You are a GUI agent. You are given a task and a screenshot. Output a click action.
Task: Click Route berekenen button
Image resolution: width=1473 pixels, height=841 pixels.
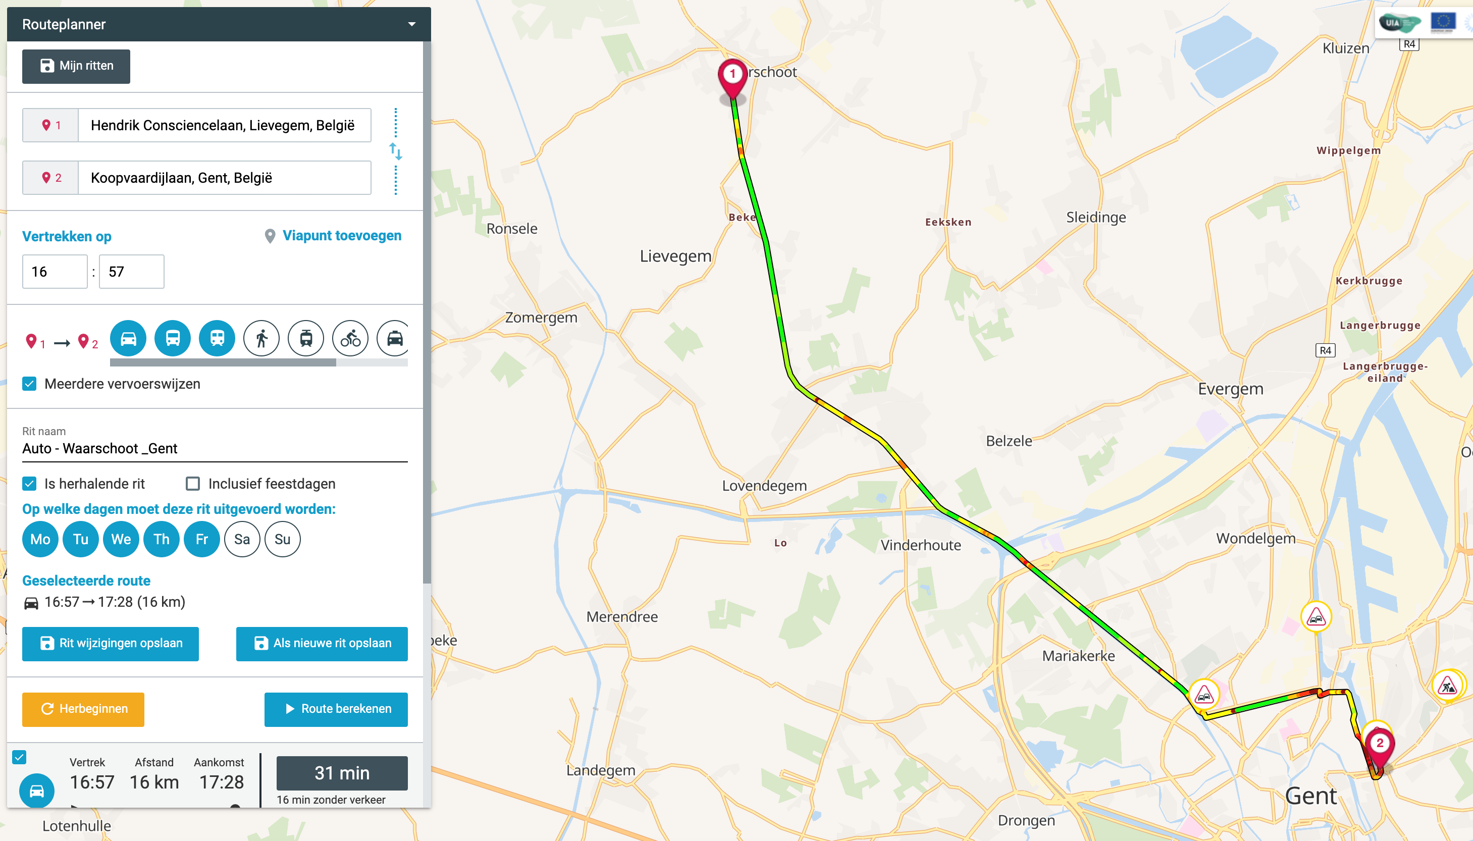[336, 709]
